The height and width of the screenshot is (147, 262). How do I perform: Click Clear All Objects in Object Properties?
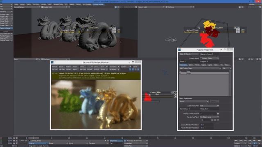(x=189, y=54)
